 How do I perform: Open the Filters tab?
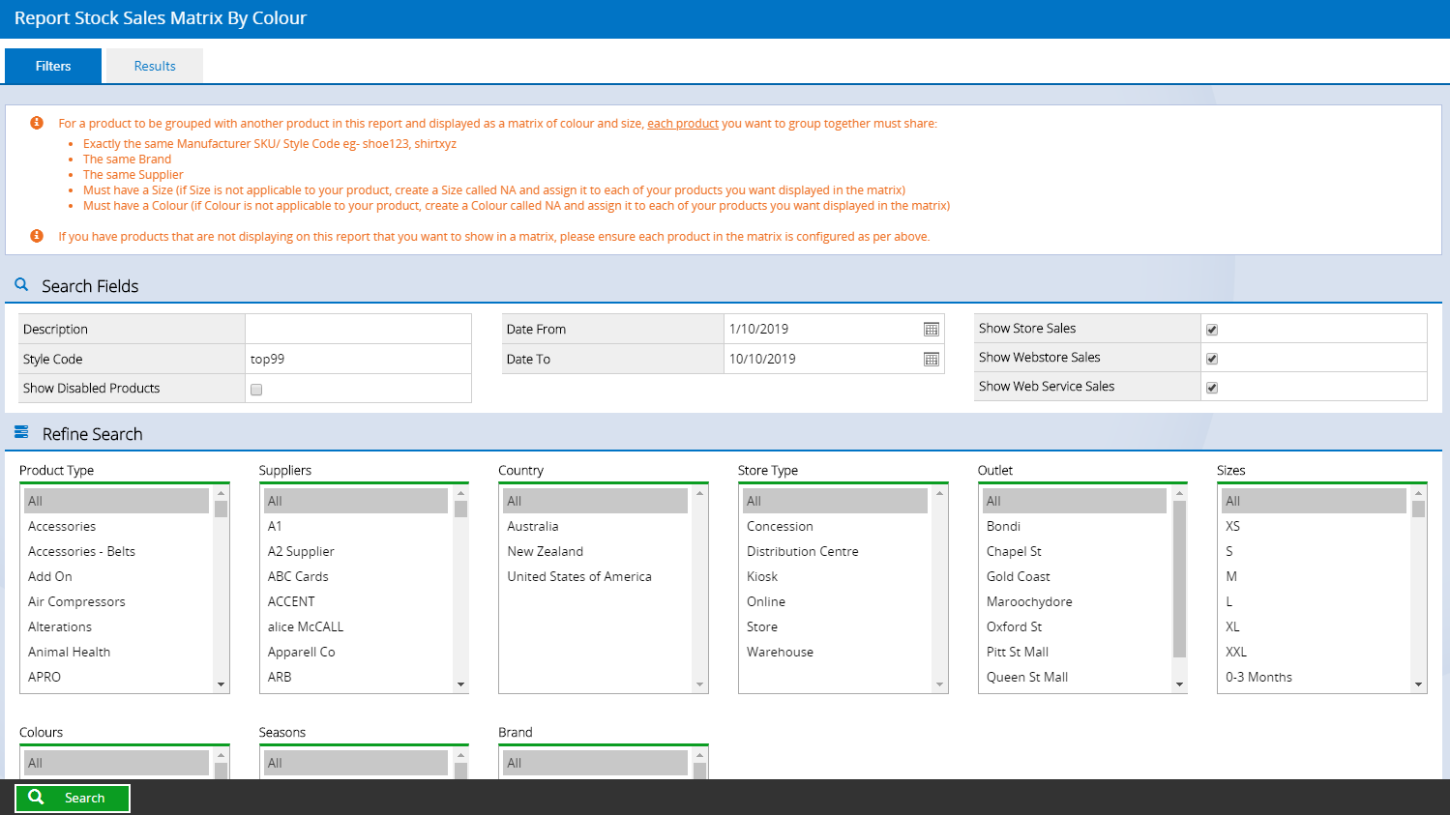[x=53, y=66]
